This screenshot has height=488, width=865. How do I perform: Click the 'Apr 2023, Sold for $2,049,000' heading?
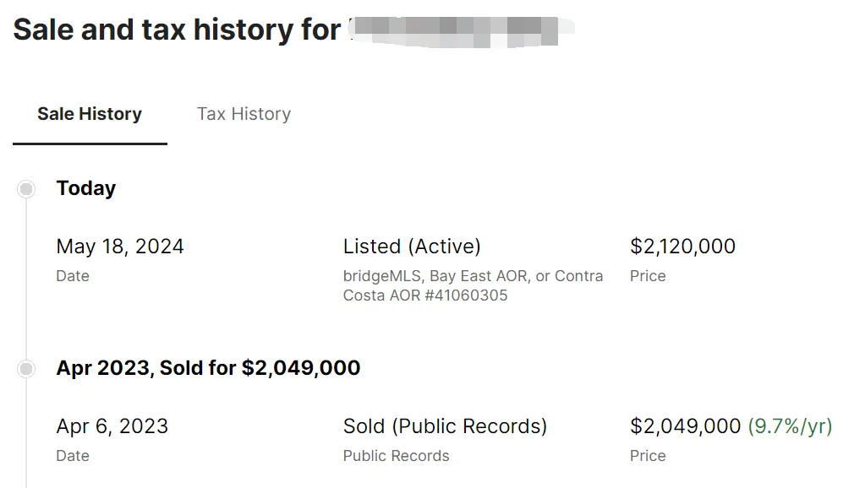point(208,368)
